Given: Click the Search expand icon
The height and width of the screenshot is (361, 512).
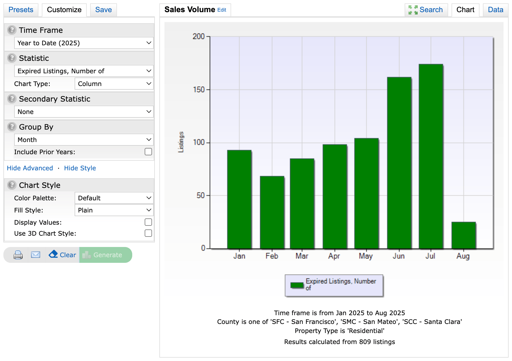Looking at the screenshot, I should 413,10.
